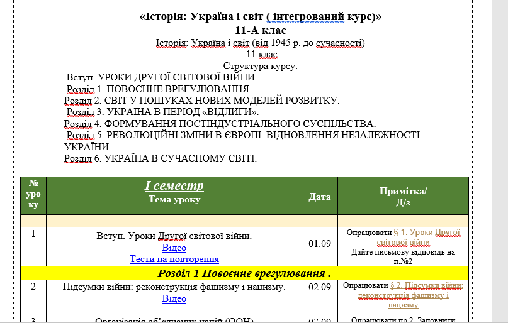Click the Вступ. УРОКИ ДРУГОЇ СВІТОВОЇ ВІЙНИ line

tap(162, 77)
